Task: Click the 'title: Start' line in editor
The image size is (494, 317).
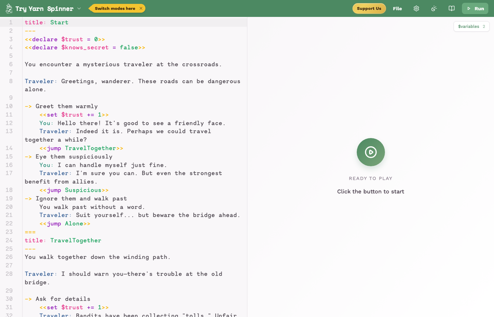Action: point(47,22)
